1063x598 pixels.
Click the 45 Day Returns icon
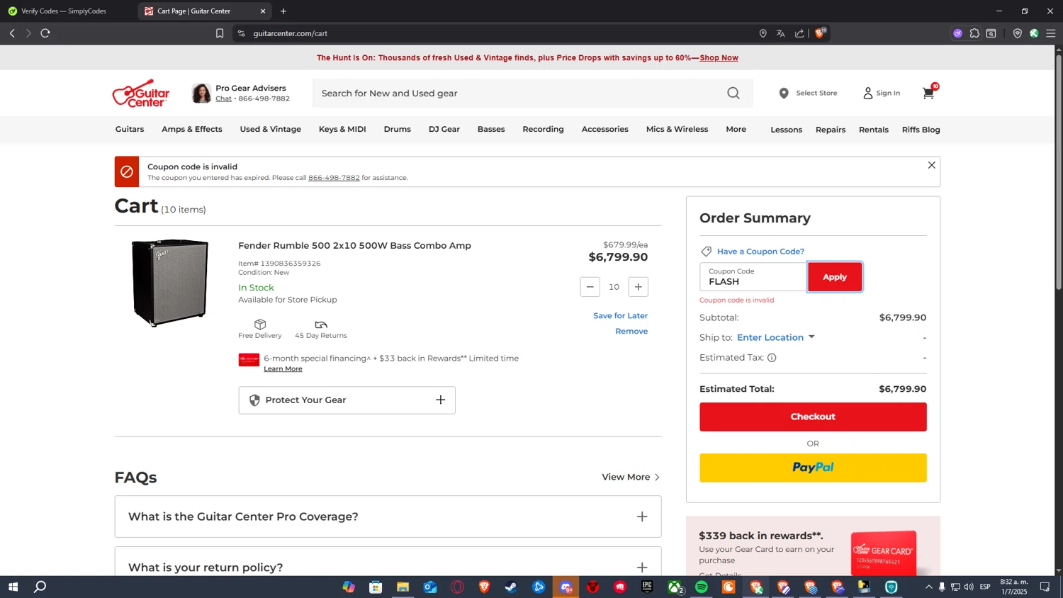click(321, 325)
